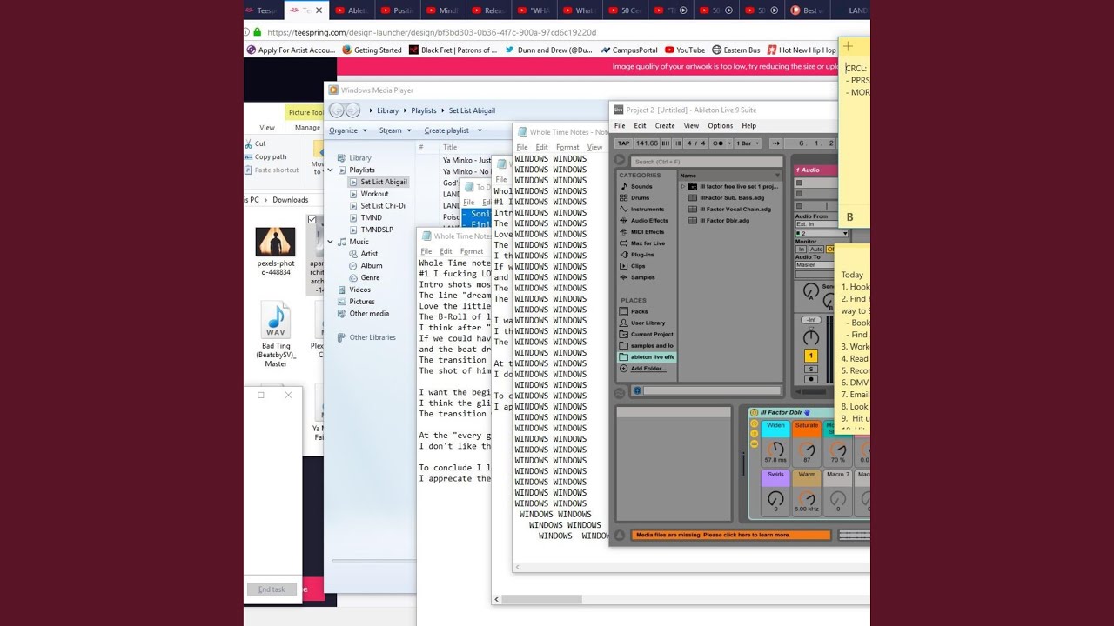Open Ableton Create menu

tap(665, 126)
